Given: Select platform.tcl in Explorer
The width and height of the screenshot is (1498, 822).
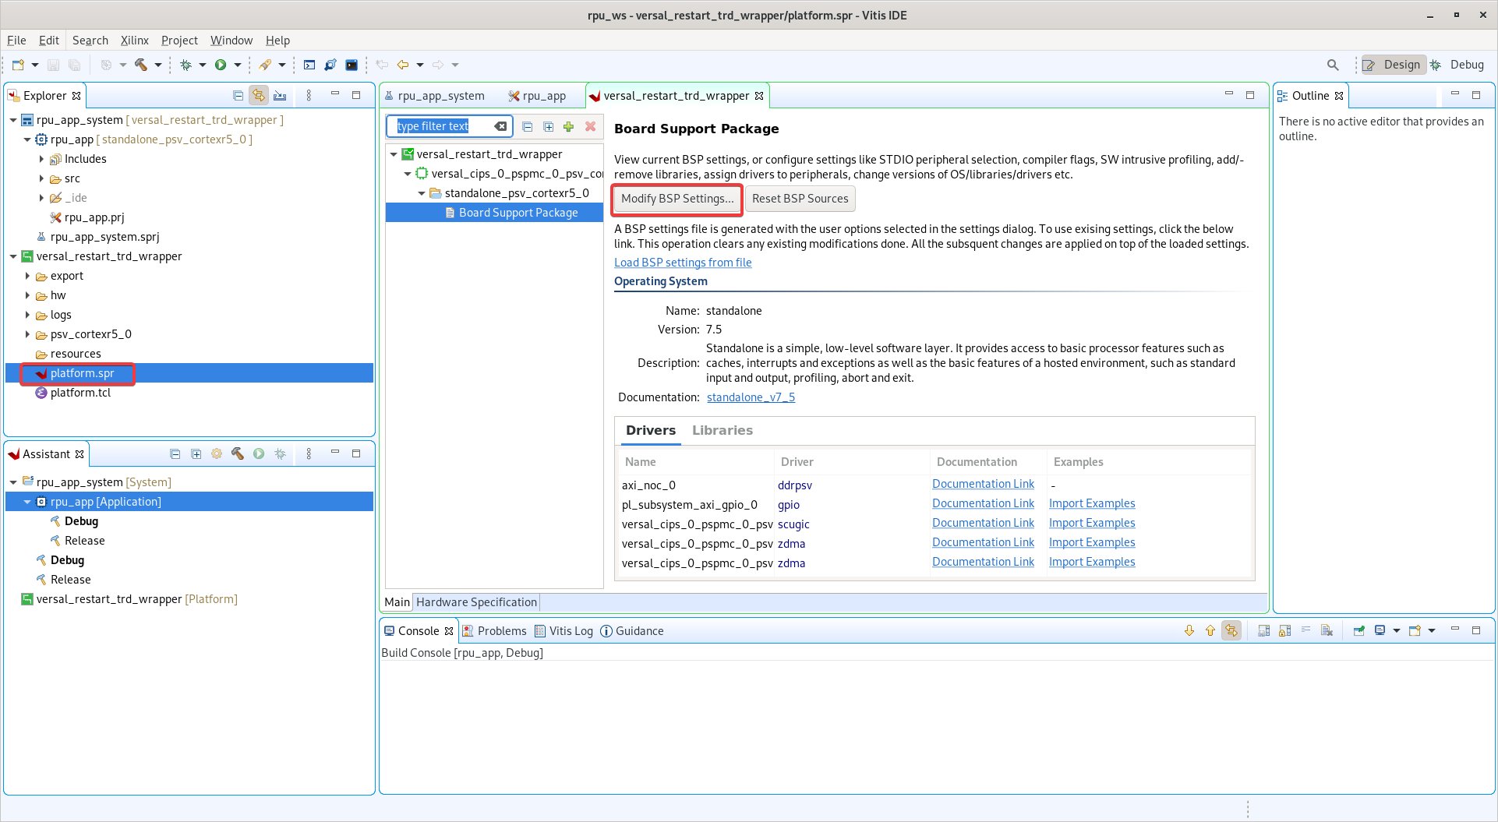Looking at the screenshot, I should 80,393.
